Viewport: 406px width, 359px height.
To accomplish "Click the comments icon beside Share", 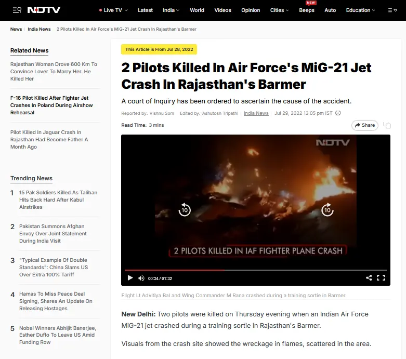I will [x=387, y=125].
